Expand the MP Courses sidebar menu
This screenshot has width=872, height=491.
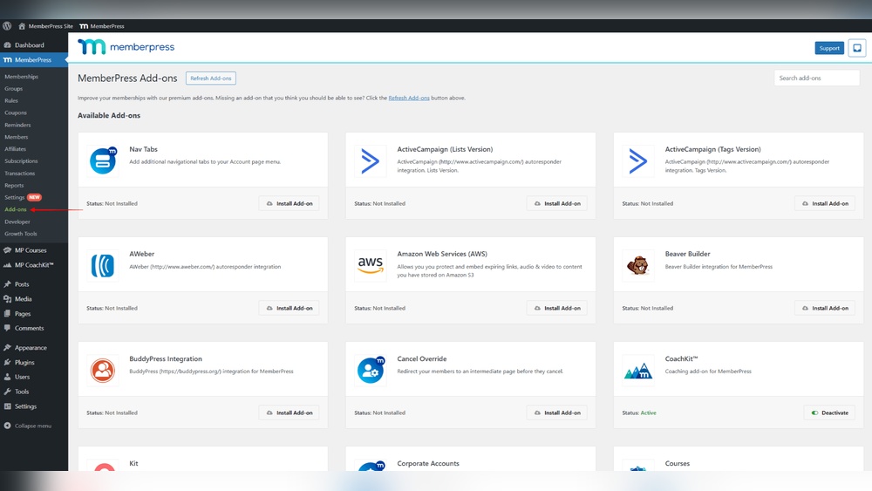tap(31, 250)
